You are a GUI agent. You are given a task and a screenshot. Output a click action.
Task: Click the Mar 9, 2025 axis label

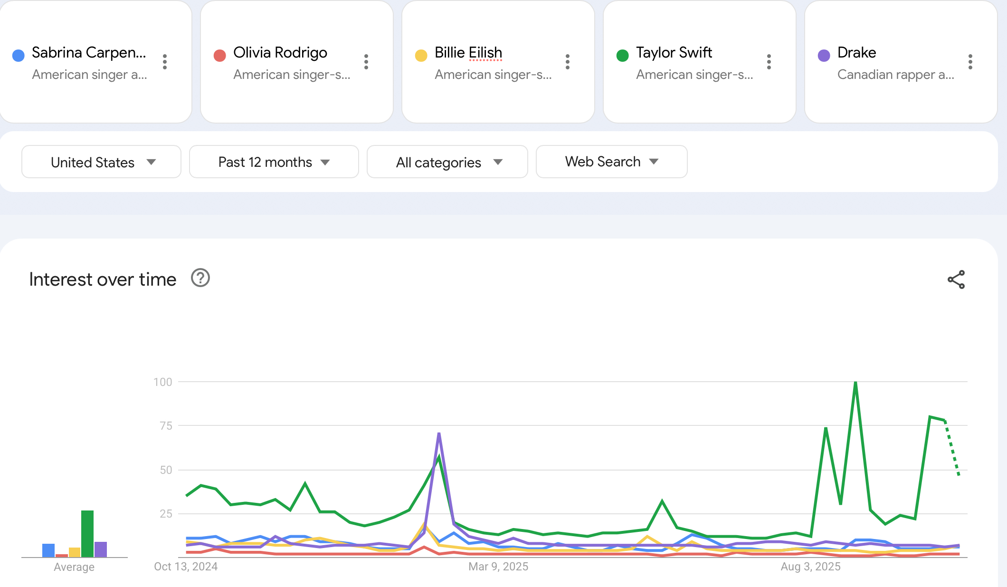point(498,567)
